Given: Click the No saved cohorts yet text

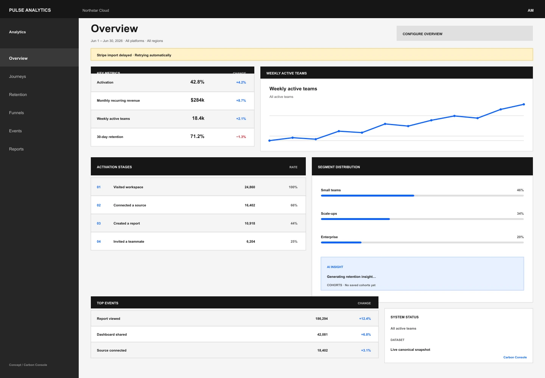Looking at the screenshot, I should coord(360,285).
